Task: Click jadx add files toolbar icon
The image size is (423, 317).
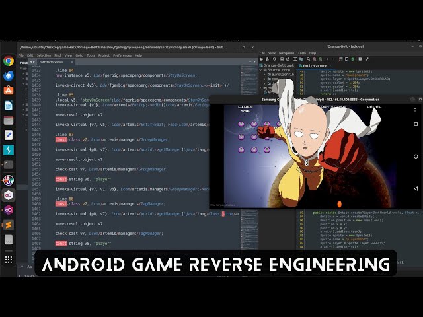Action: (x=267, y=59)
